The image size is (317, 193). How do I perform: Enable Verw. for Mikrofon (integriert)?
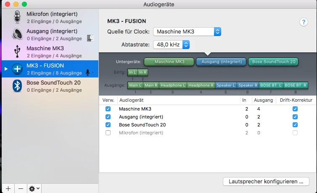[108, 133]
